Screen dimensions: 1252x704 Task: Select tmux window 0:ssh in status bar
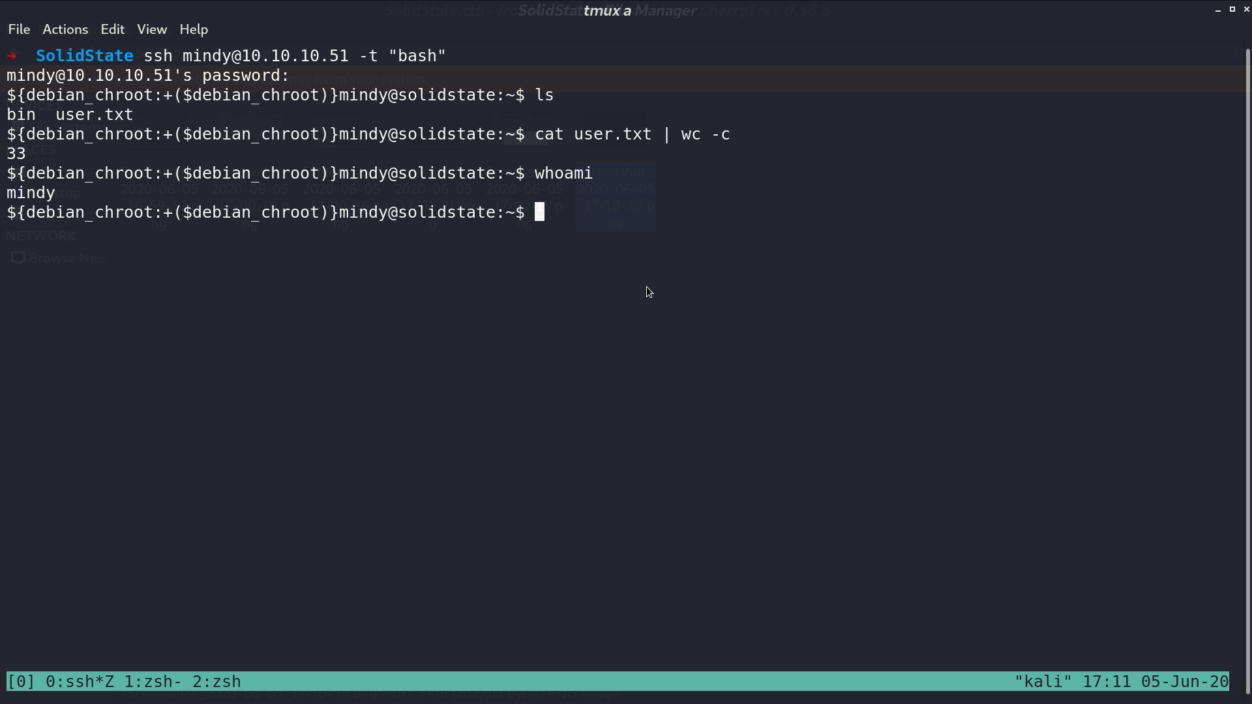coord(80,682)
